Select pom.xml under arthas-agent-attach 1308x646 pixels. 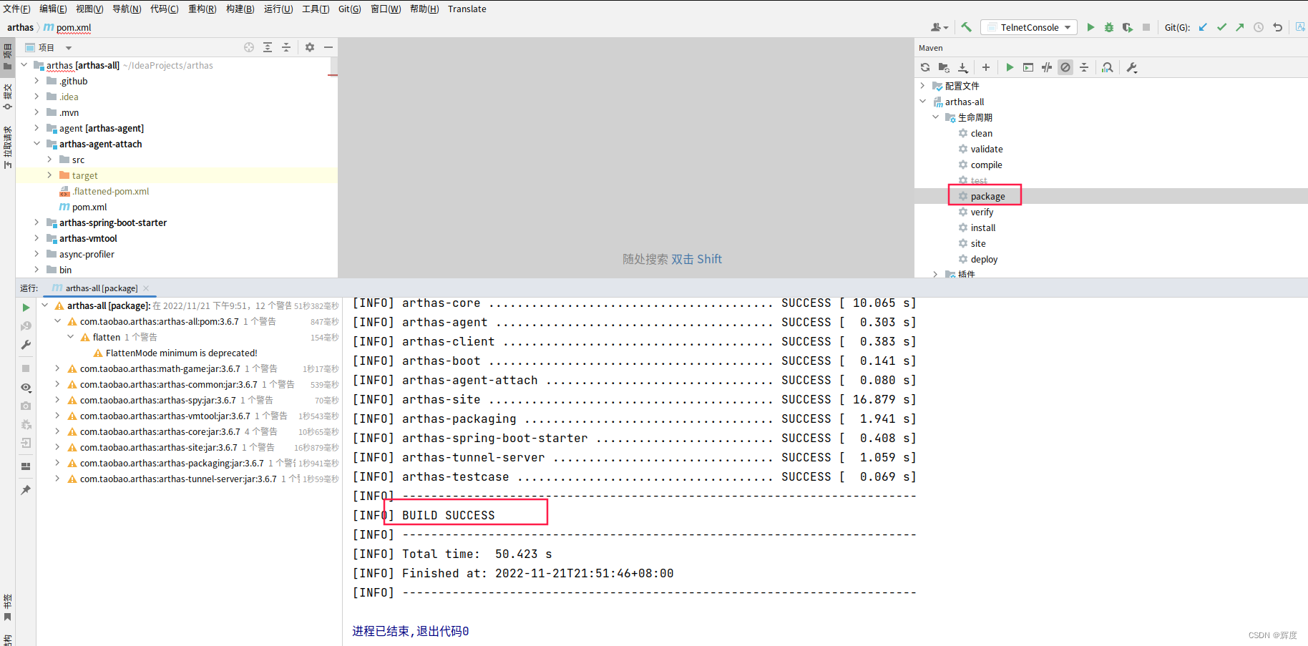coord(89,207)
